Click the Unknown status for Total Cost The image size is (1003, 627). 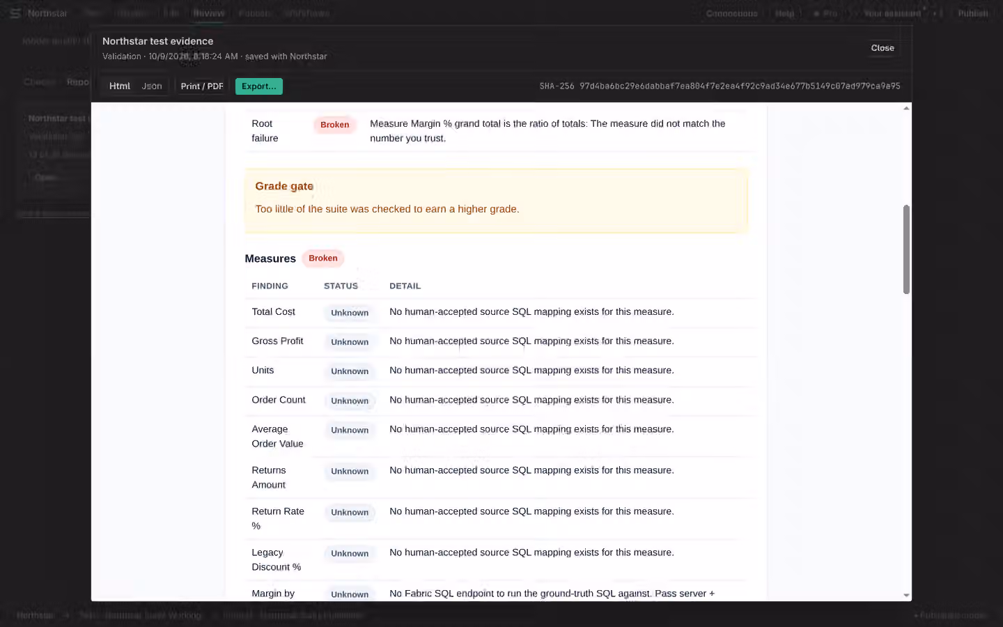point(350,313)
